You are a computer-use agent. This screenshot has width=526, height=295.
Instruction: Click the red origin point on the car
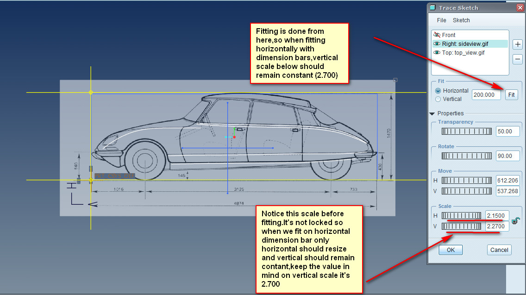pos(234,137)
